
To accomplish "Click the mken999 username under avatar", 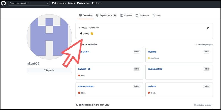I will 33,64.
